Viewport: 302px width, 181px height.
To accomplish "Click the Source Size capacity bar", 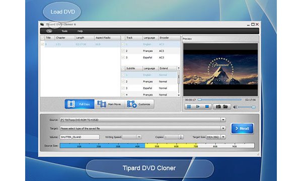I will click(x=157, y=146).
